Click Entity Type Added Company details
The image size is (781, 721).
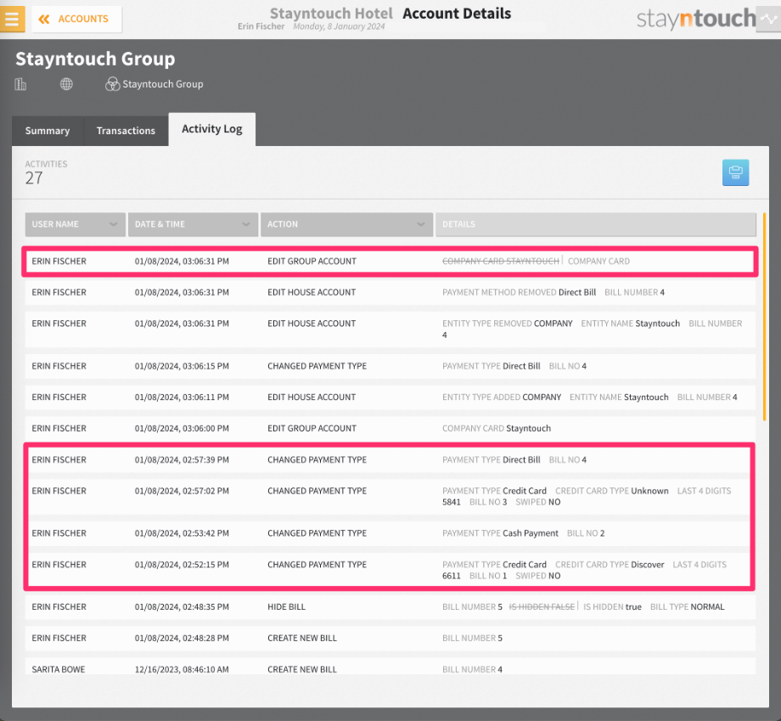[x=502, y=397]
